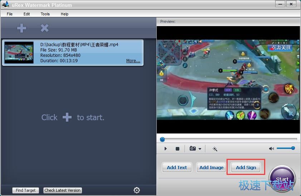Viewport: 301px width, 196px height.
Task: Adjust the volume slider
Action: pyautogui.click(x=286, y=148)
